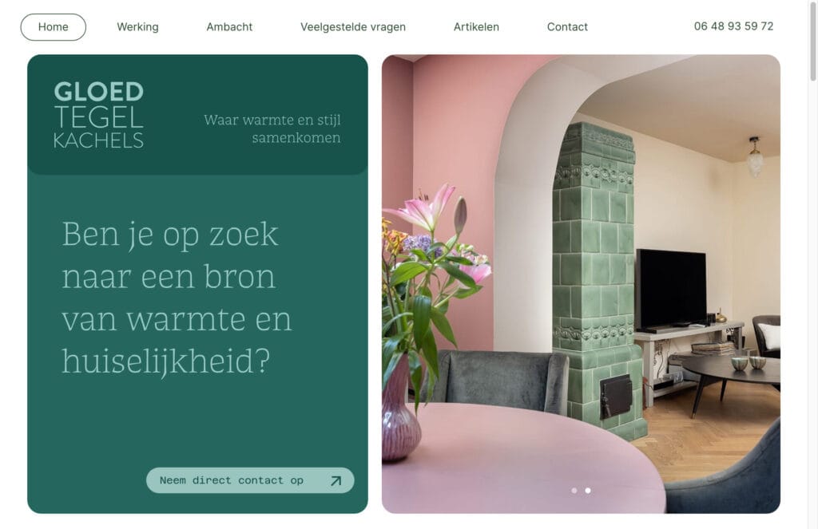The width and height of the screenshot is (818, 529).
Task: Call the phone number 06 48 93 59 72
Action: pos(733,26)
